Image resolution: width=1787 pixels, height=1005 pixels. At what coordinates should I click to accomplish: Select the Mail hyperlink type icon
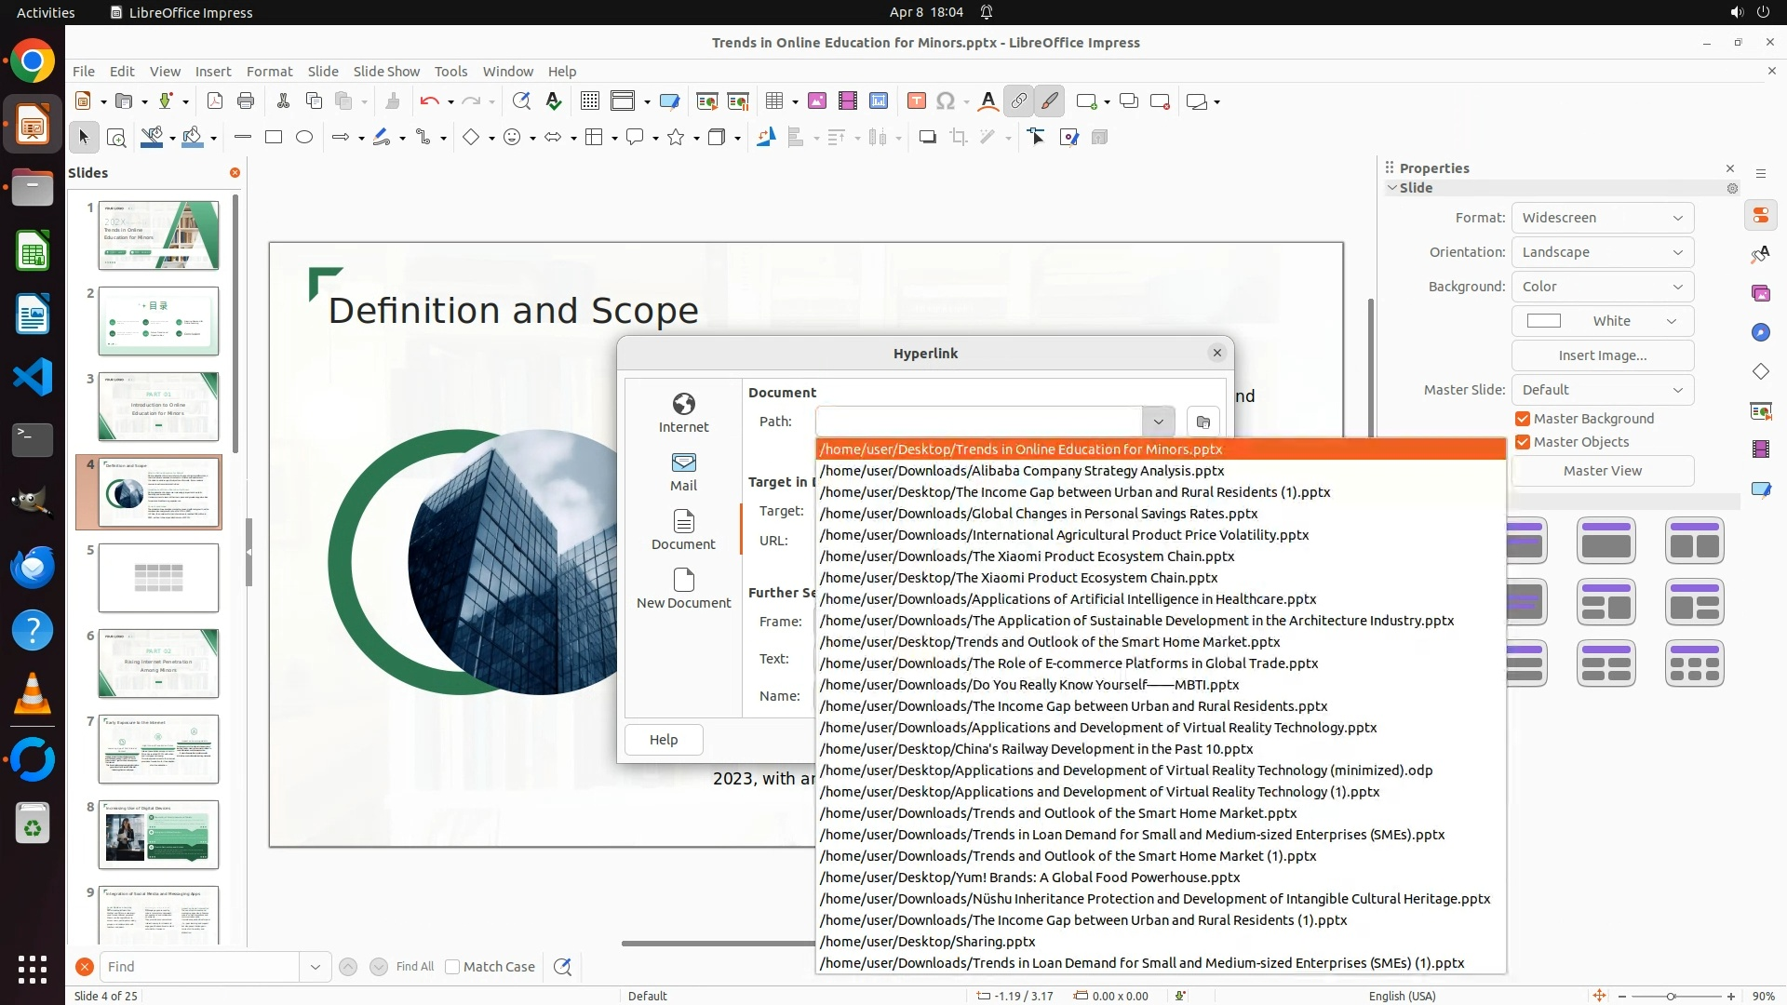[x=683, y=471]
